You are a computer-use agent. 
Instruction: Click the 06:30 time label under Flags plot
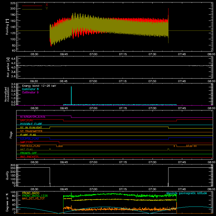[35, 162]
